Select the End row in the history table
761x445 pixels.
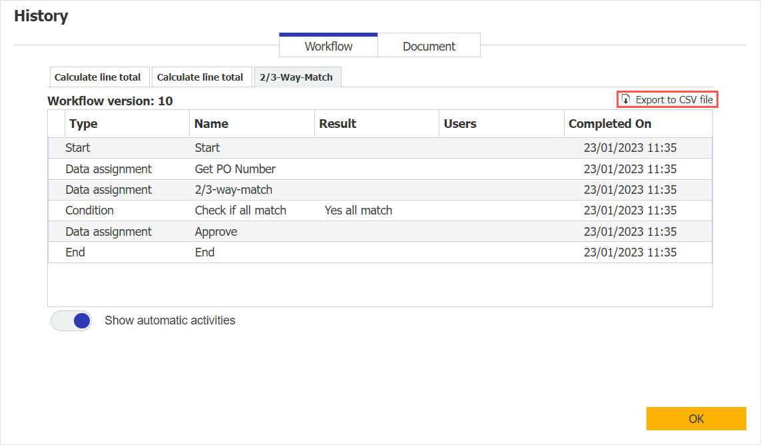(266, 252)
